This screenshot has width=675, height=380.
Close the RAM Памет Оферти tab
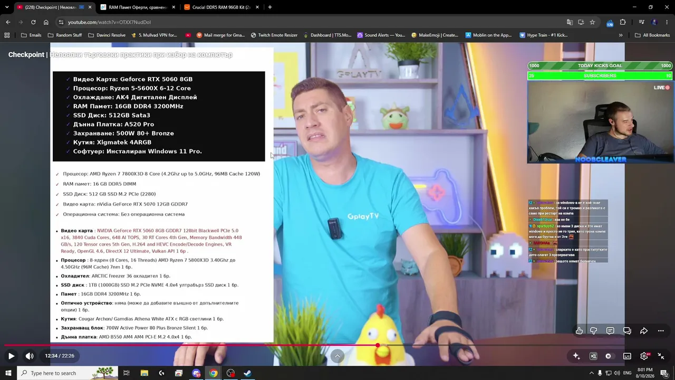coord(173,7)
